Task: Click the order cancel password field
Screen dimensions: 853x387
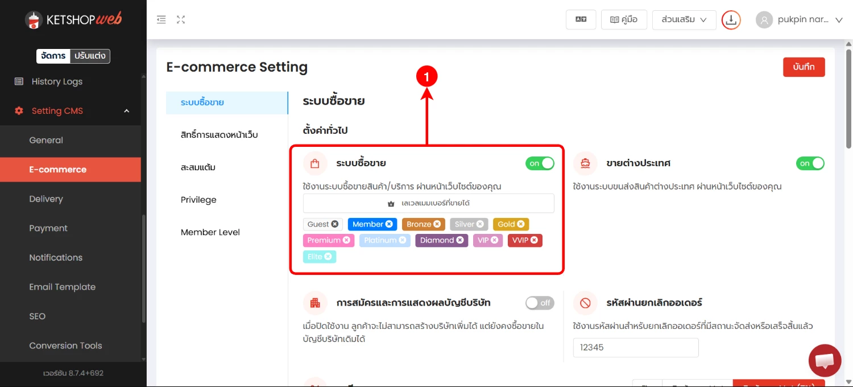Action: (635, 347)
